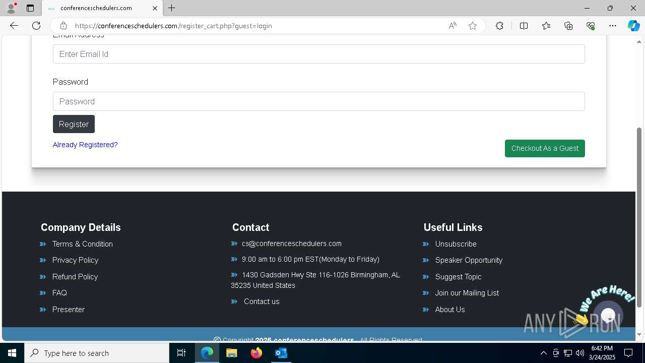Viewport: 645px width, 363px height.
Task: Click the Register button
Action: [x=74, y=124]
